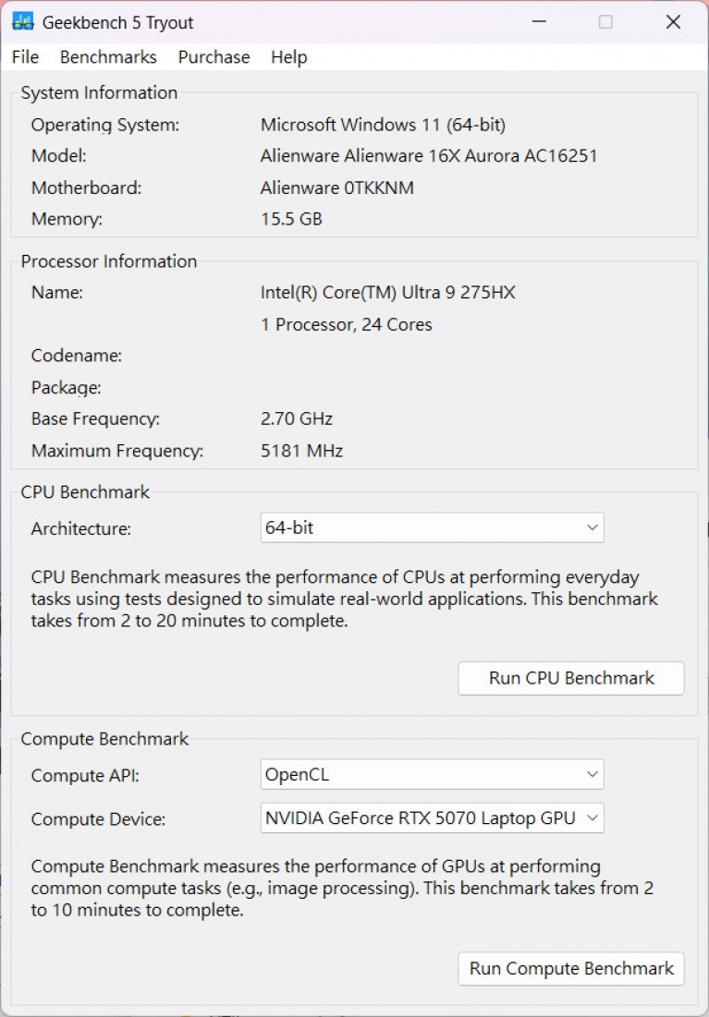
Task: Click the CPU Benchmark description paragraph
Action: click(344, 599)
